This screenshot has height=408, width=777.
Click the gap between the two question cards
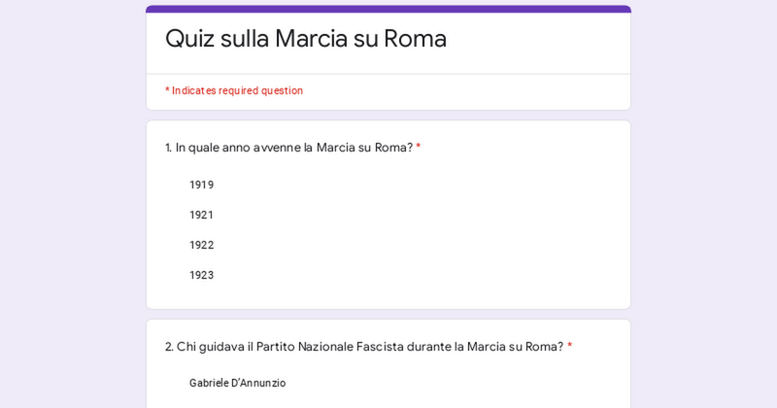[x=388, y=314]
